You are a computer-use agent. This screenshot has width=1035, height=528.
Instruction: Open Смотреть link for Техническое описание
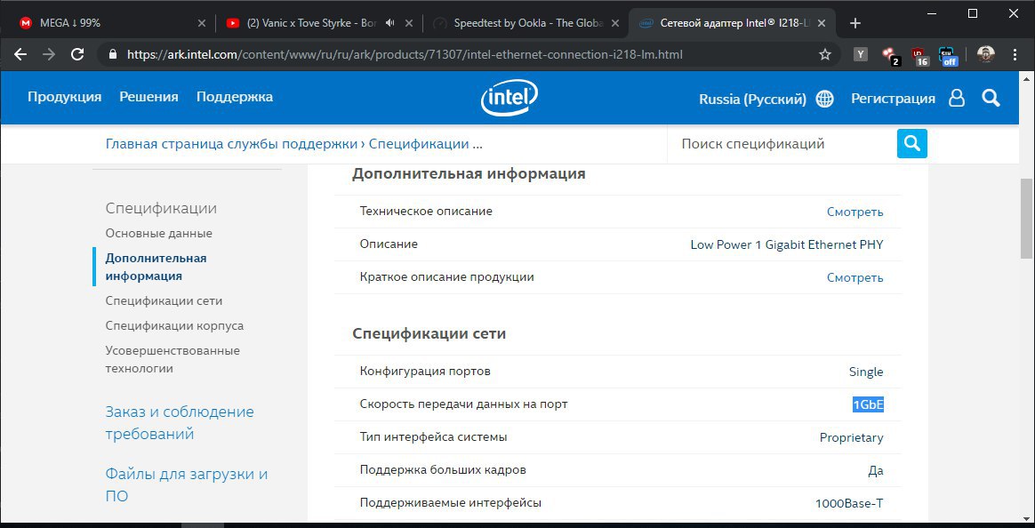pyautogui.click(x=854, y=212)
